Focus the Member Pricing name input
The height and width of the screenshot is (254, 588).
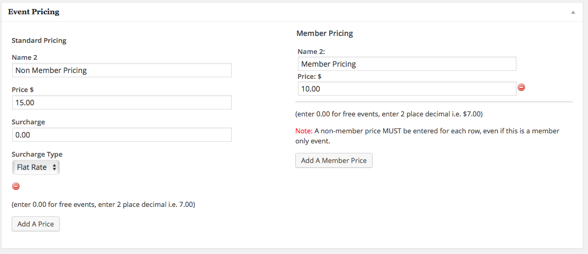pyautogui.click(x=407, y=64)
